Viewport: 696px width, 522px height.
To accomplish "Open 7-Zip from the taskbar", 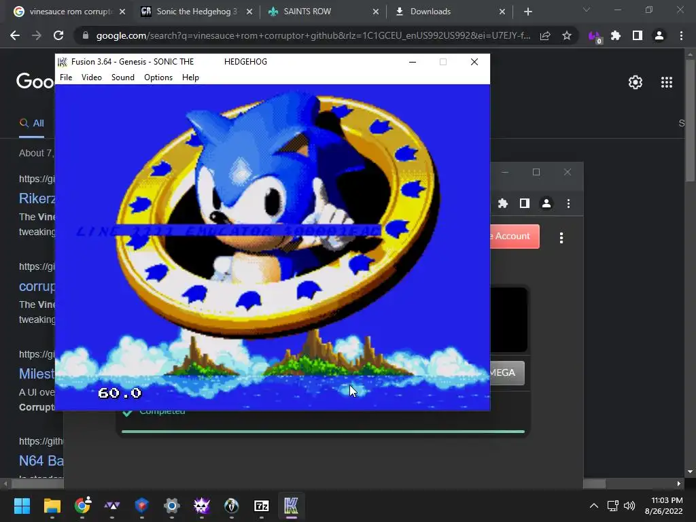I will pyautogui.click(x=262, y=506).
